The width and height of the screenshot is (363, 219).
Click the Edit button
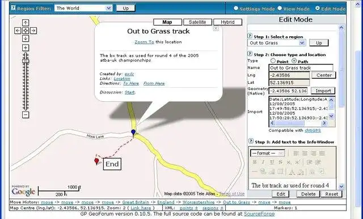point(281,194)
